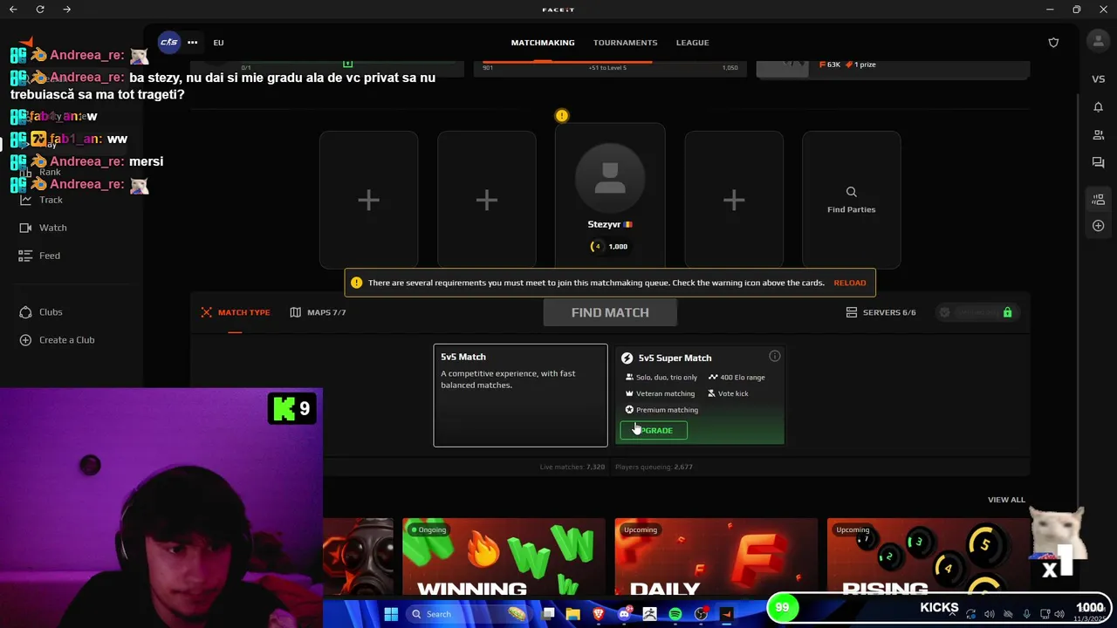Click the green Upgrade button

(x=654, y=430)
